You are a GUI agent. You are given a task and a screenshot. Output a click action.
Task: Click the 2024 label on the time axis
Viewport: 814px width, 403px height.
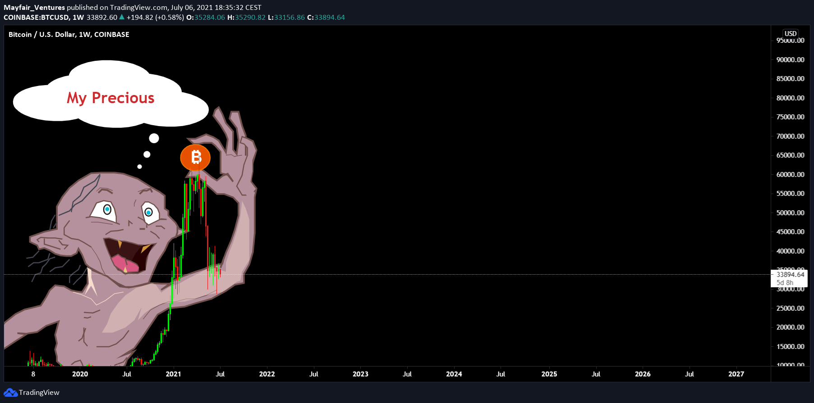point(454,374)
